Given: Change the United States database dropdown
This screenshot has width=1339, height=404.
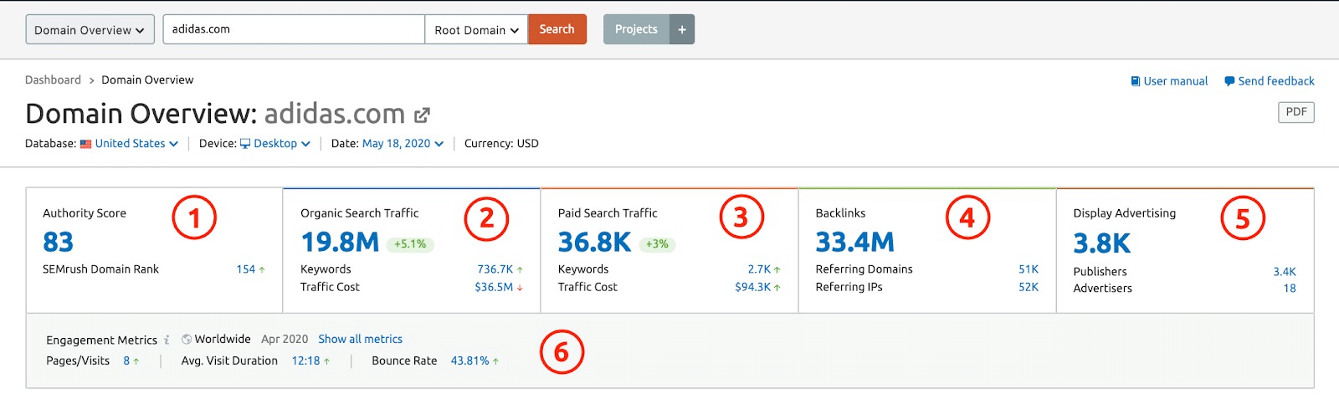Looking at the screenshot, I should (136, 143).
